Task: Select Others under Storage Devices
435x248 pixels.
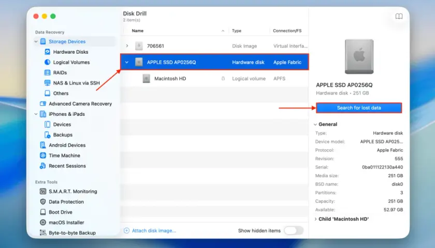Action: coord(61,94)
